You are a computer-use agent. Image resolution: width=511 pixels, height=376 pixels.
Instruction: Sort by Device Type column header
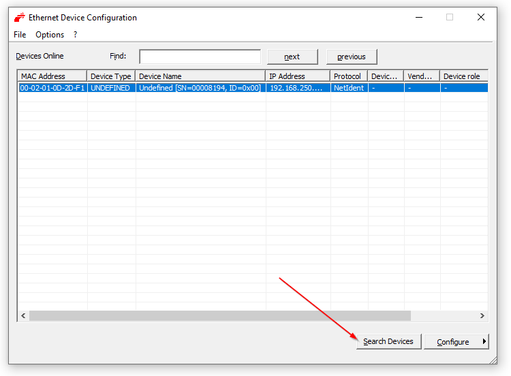(x=111, y=76)
